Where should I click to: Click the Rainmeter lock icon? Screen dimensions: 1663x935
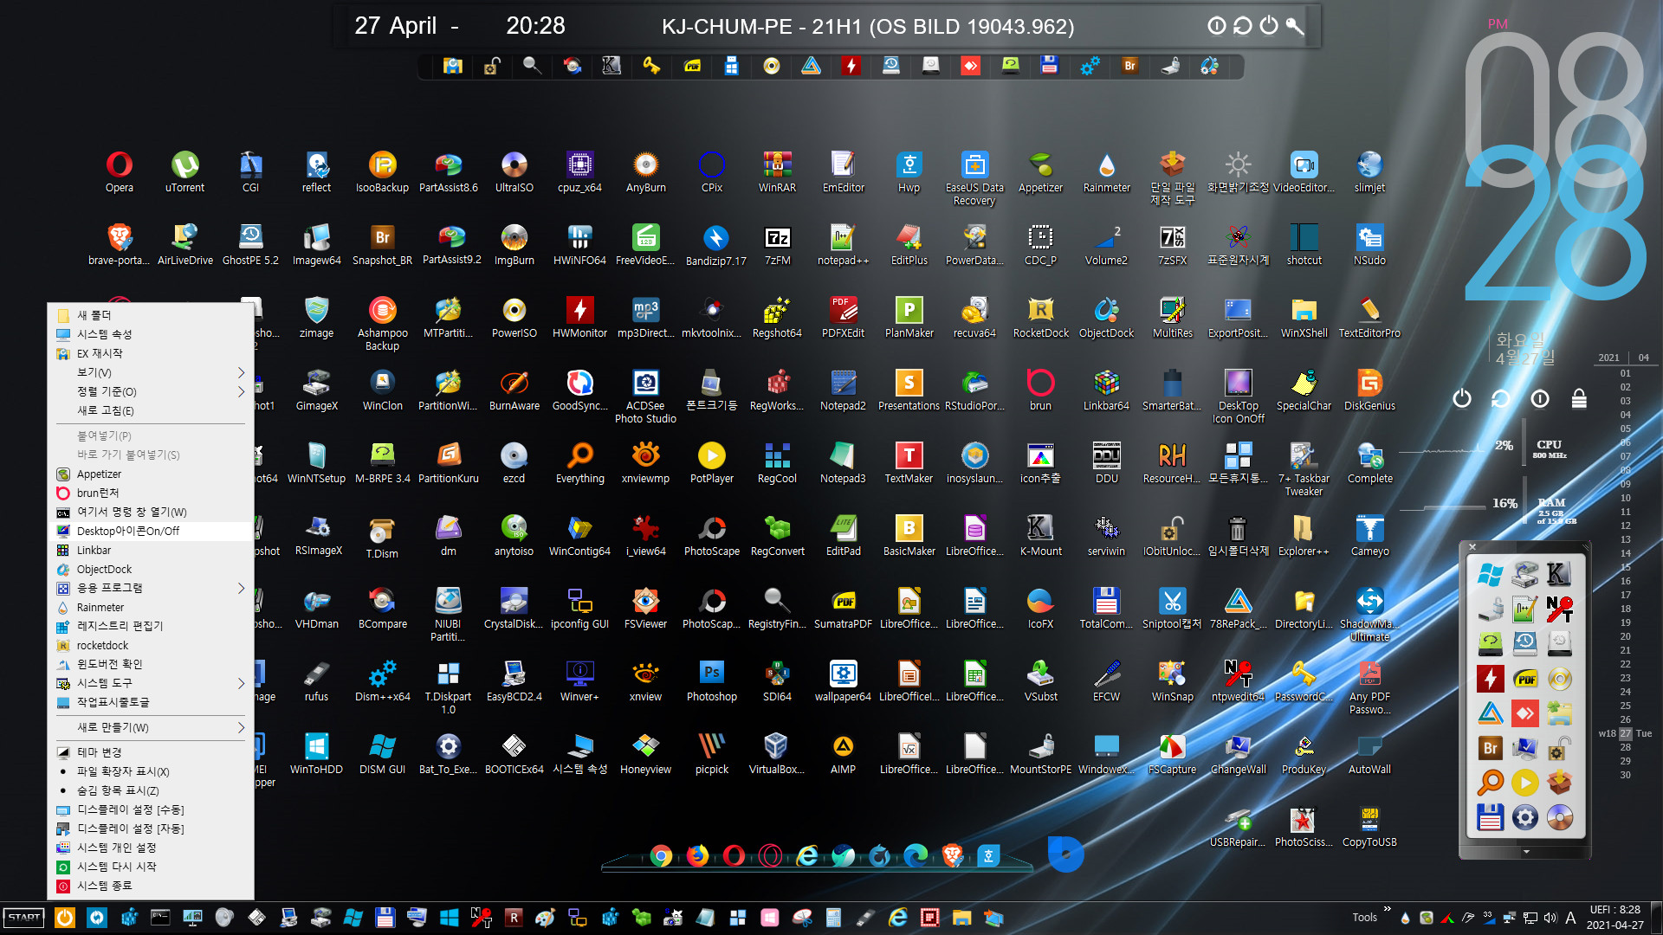[x=1579, y=398]
